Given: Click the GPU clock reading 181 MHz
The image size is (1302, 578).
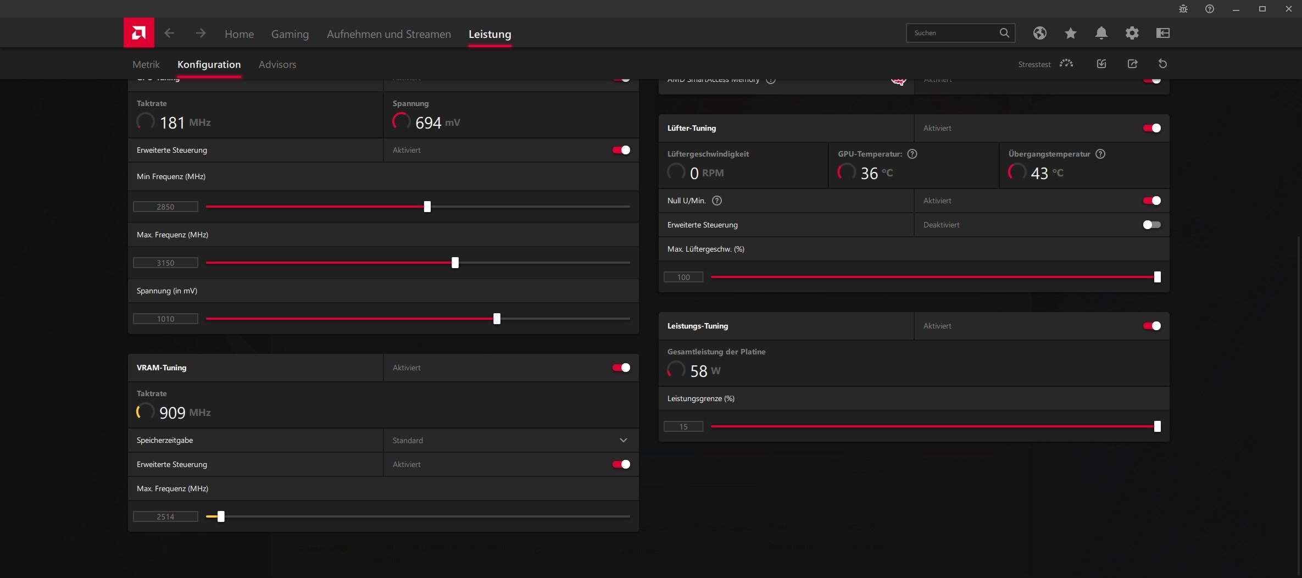Looking at the screenshot, I should click(185, 122).
